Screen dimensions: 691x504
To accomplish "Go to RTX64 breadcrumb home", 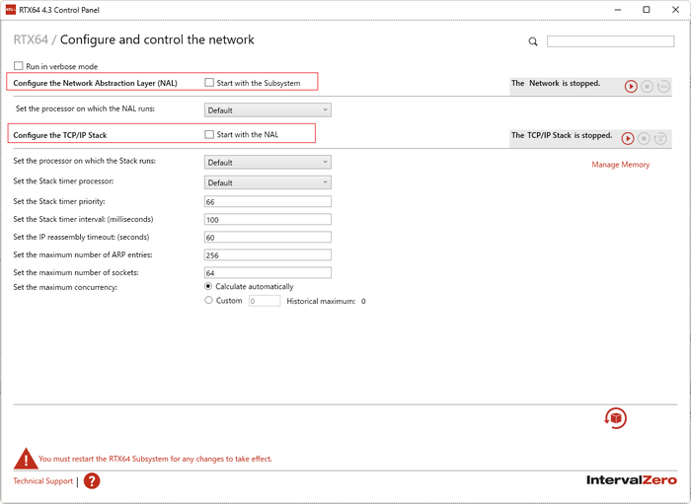I will (31, 40).
